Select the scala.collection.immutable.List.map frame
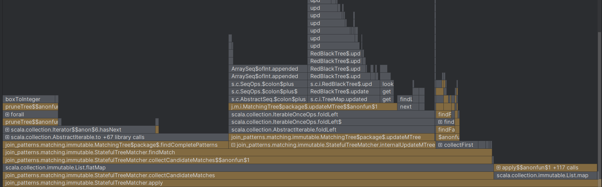 coord(542,176)
